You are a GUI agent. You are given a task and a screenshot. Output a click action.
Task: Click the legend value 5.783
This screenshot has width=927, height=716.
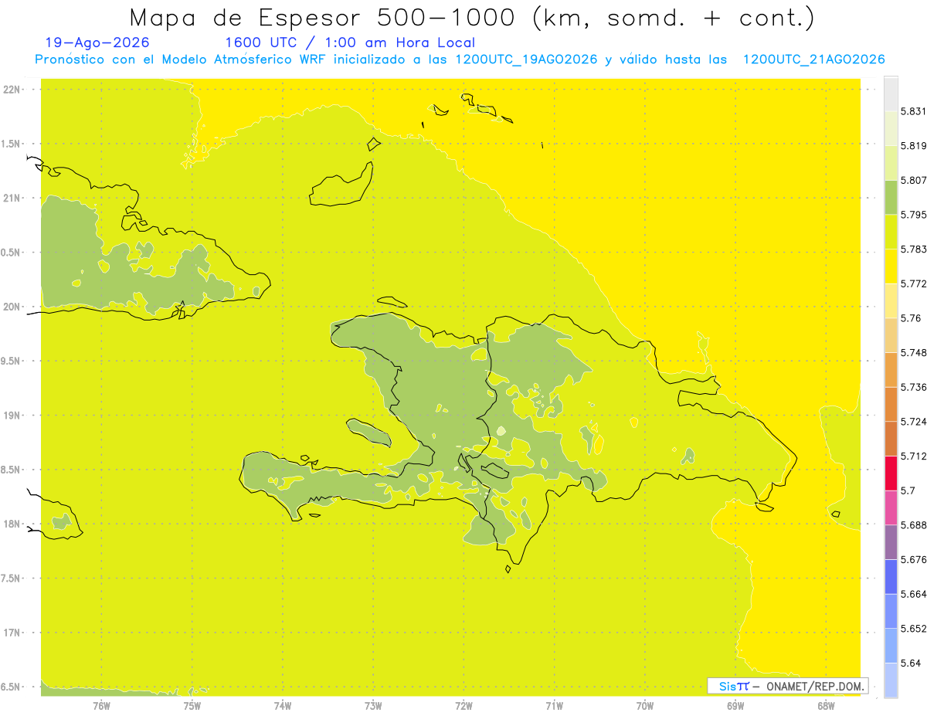coord(914,249)
